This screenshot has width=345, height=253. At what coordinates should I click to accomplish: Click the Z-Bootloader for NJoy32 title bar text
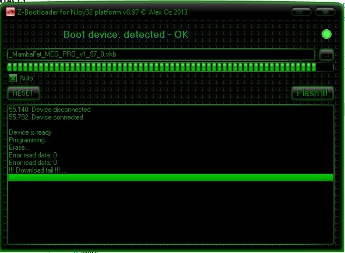pyautogui.click(x=103, y=12)
